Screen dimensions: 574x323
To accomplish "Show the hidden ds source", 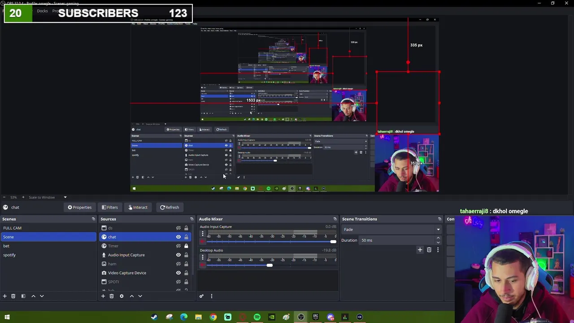I will click(x=178, y=228).
